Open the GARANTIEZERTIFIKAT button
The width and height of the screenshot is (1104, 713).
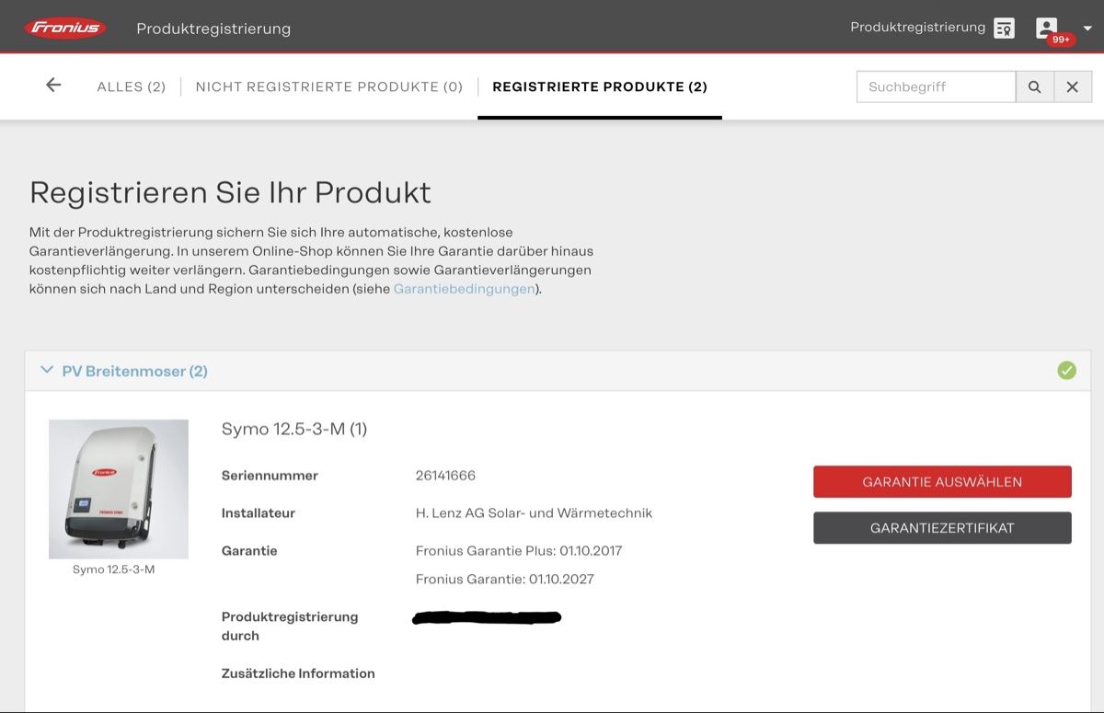pyautogui.click(x=942, y=528)
